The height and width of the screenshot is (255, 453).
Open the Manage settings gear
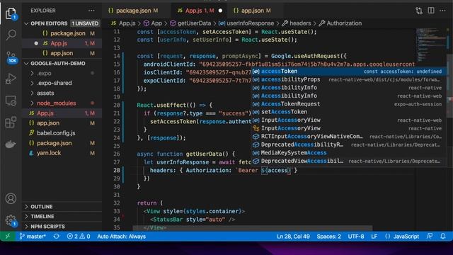pyautogui.click(x=11, y=220)
